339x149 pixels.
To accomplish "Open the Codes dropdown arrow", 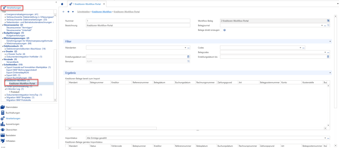I will (300, 47).
